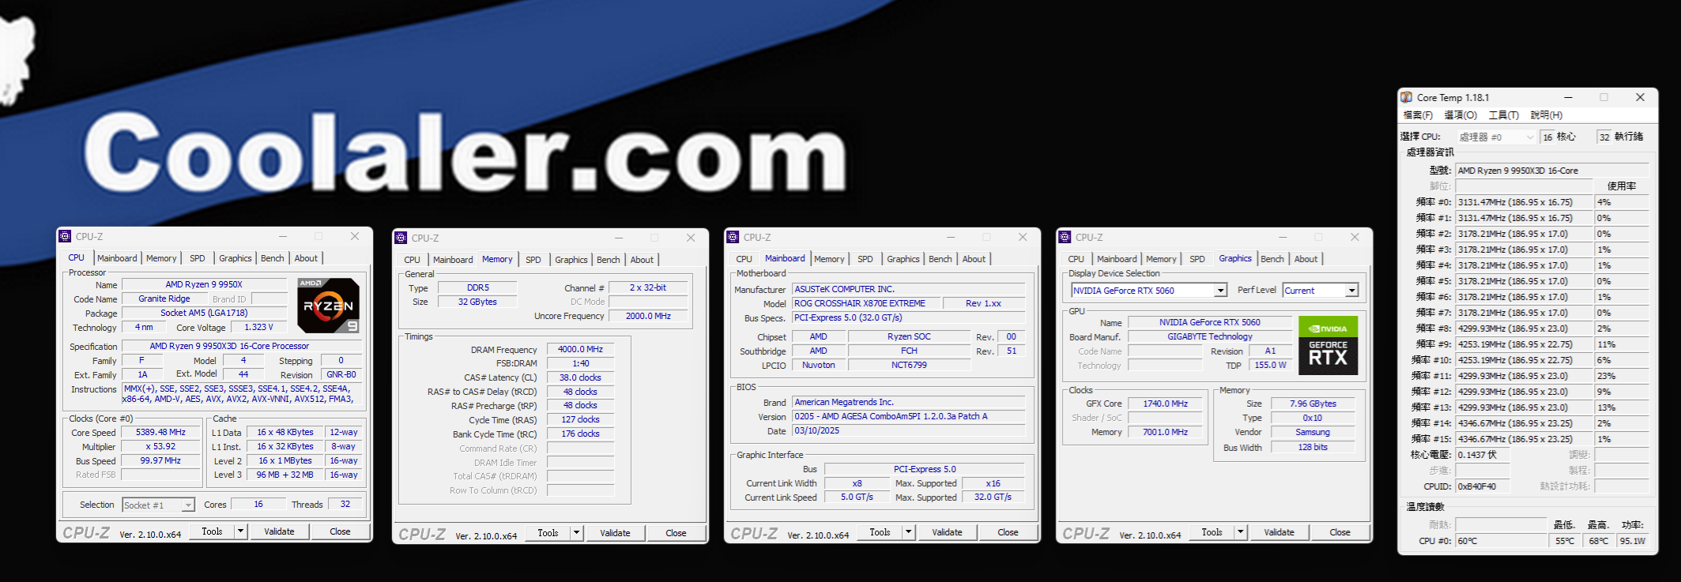Open the 處理器 #0 CPU selector in Core Temp
1681x582 pixels.
pos(1496,137)
